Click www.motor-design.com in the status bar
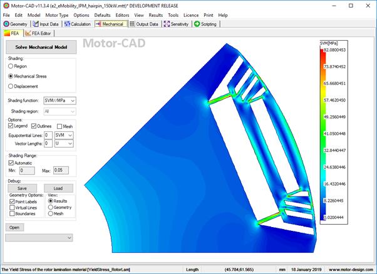Image resolution: width=377 pixels, height=274 pixels. [351, 270]
